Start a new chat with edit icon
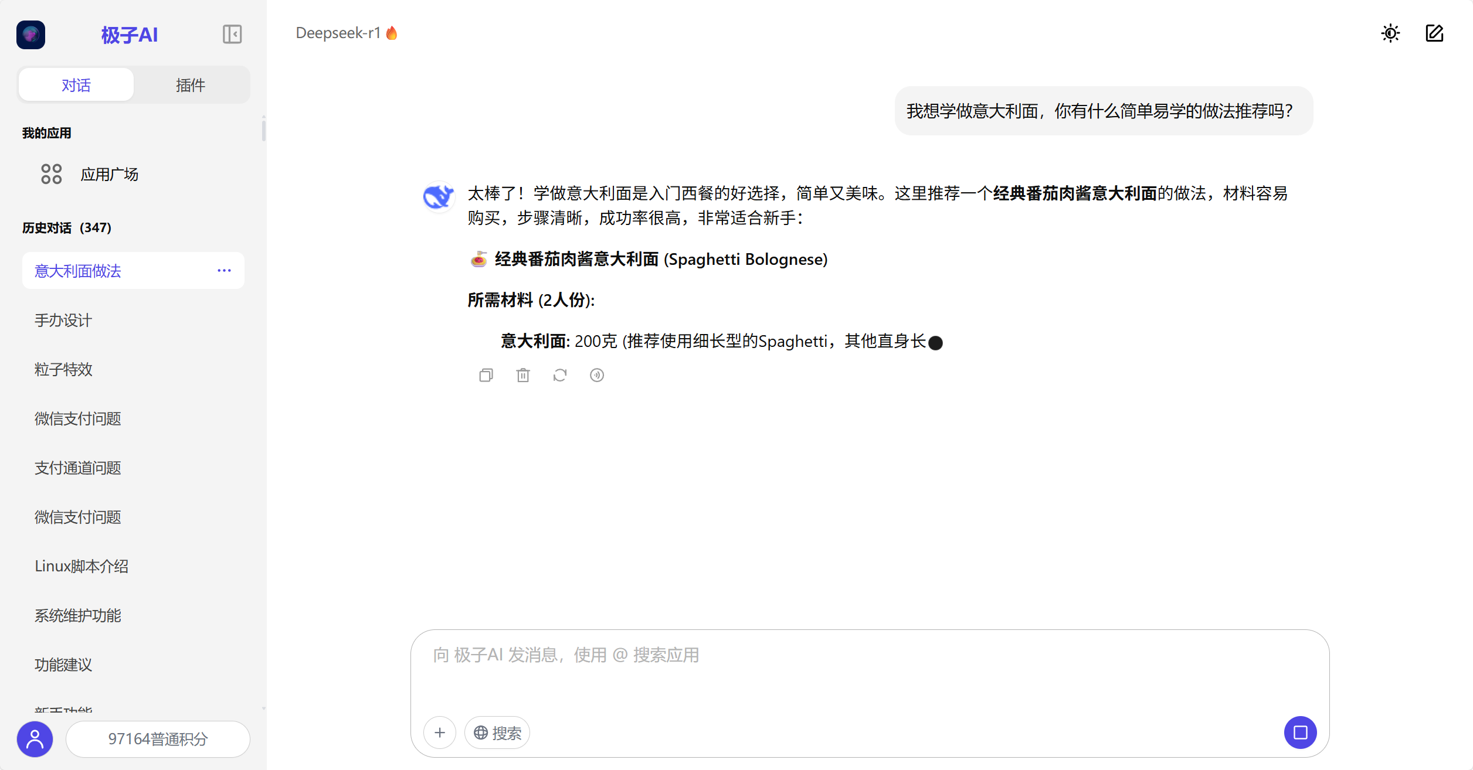 pyautogui.click(x=1434, y=33)
